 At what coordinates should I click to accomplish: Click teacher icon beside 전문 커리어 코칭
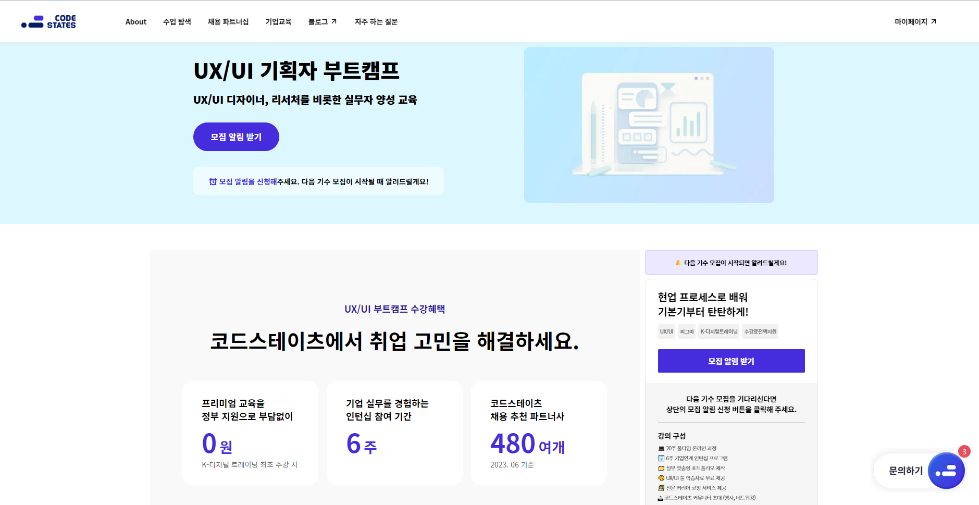pyautogui.click(x=661, y=488)
